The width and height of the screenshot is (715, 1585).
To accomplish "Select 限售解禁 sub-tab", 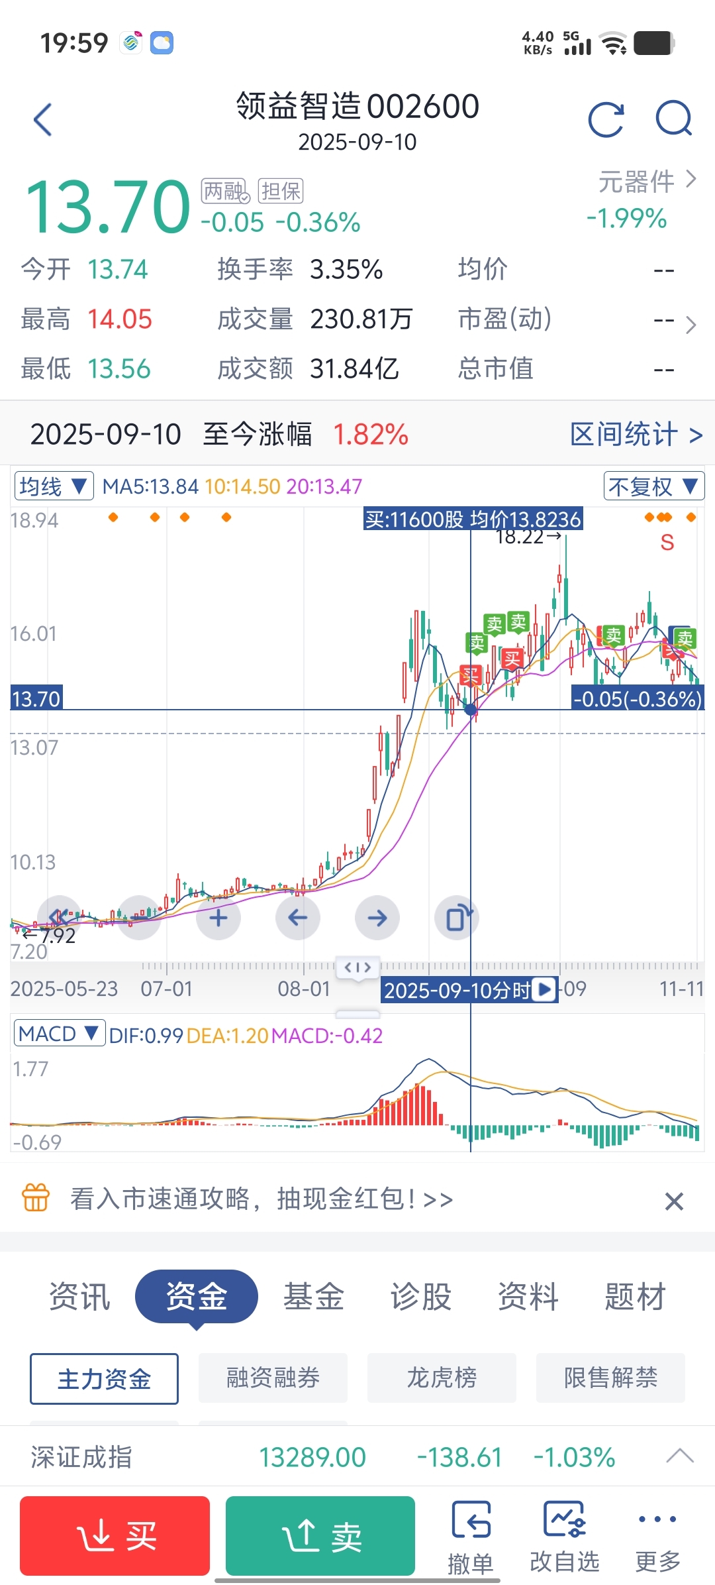I will (x=610, y=1378).
